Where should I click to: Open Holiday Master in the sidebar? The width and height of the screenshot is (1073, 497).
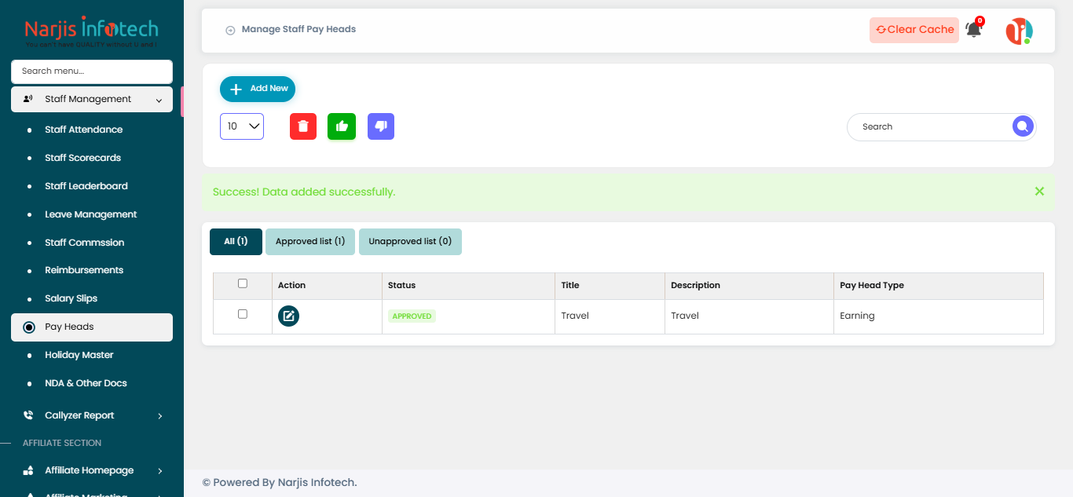coord(79,355)
